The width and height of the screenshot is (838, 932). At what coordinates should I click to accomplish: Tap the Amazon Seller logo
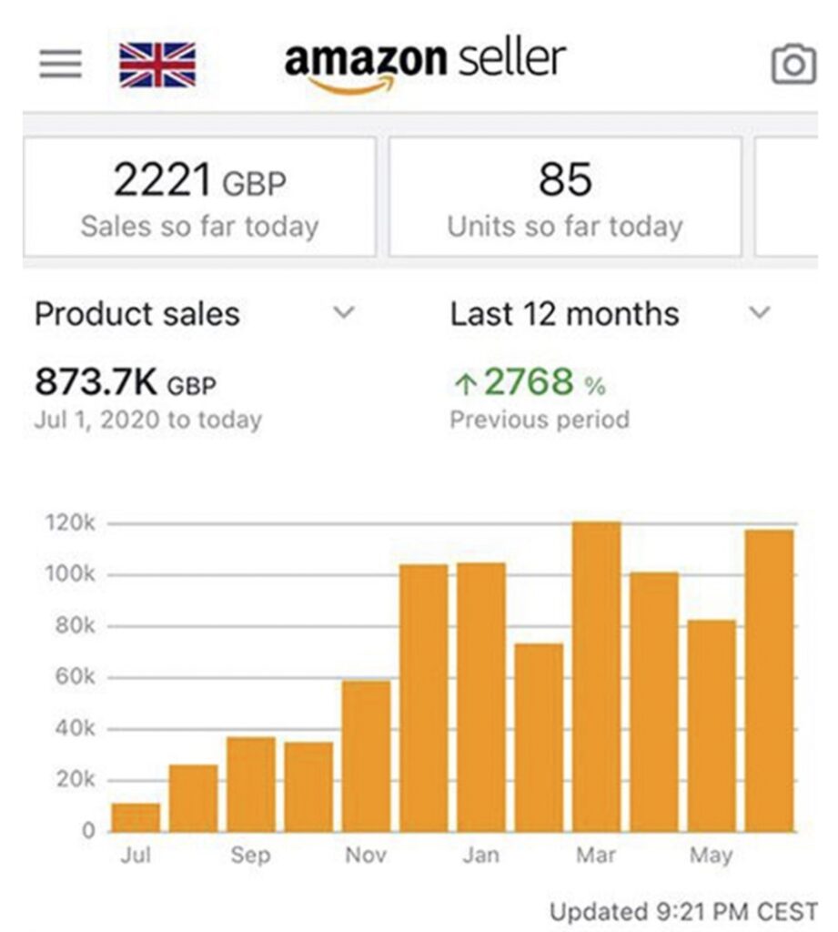tap(425, 64)
